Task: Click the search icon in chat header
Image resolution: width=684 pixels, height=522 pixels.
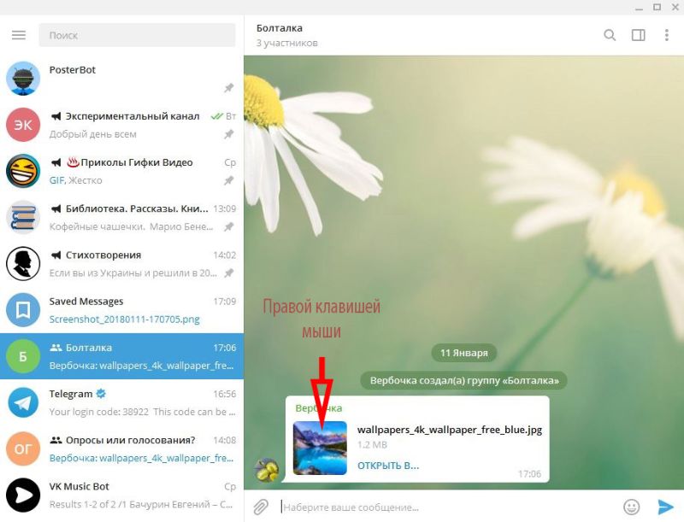Action: pyautogui.click(x=610, y=35)
